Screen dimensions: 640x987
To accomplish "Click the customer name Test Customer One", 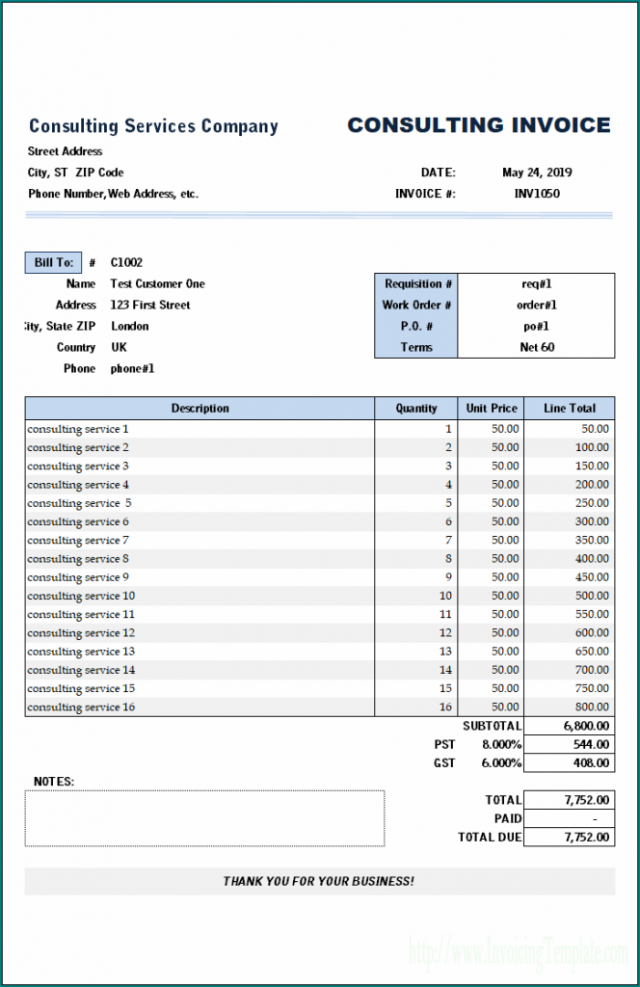I will [157, 284].
